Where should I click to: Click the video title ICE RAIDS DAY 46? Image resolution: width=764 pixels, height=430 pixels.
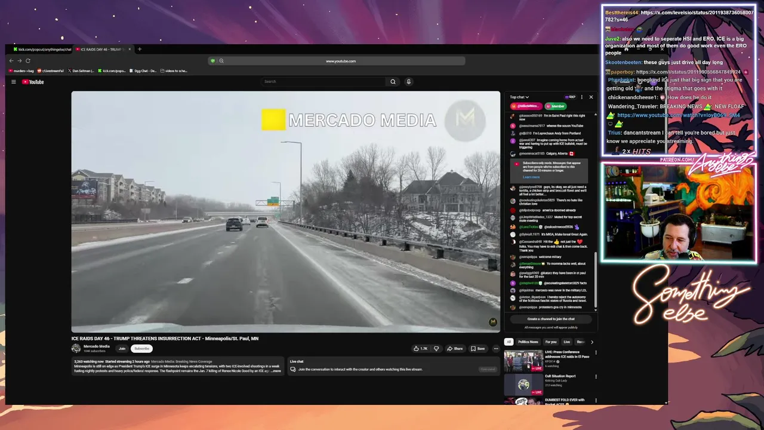click(x=165, y=339)
